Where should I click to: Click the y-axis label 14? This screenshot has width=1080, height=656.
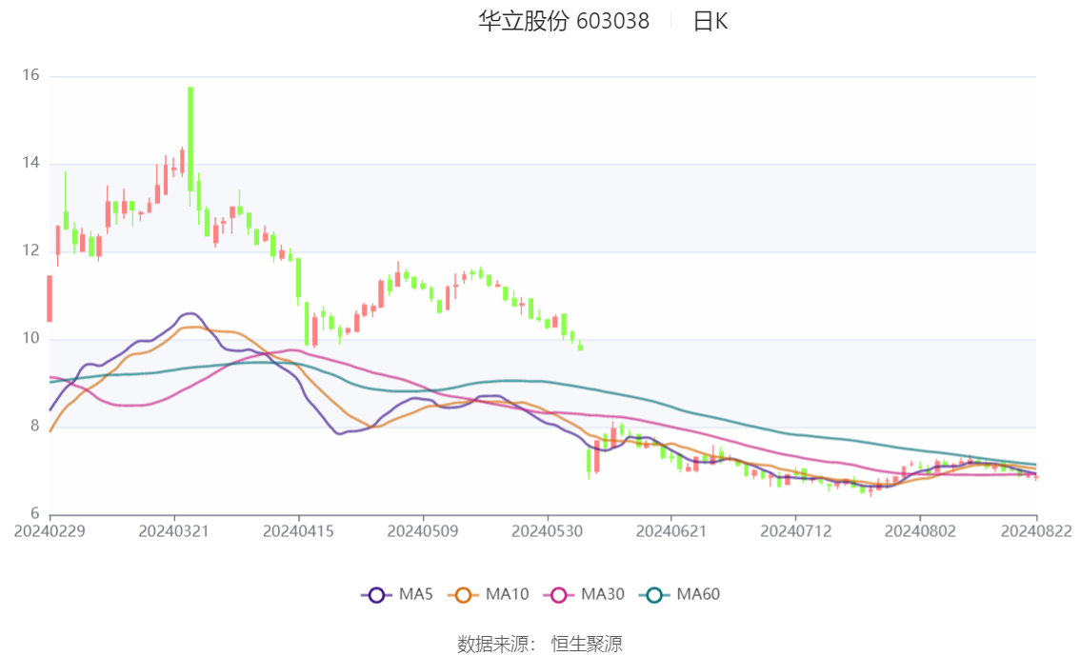click(x=31, y=163)
